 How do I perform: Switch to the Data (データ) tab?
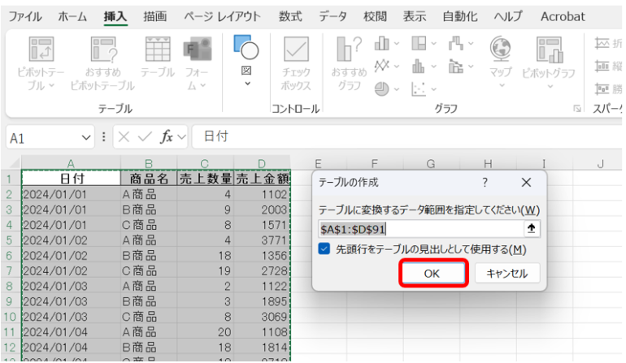(333, 16)
